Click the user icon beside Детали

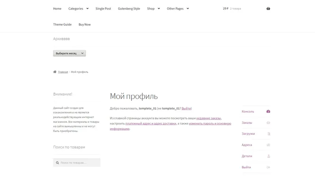click(269, 156)
